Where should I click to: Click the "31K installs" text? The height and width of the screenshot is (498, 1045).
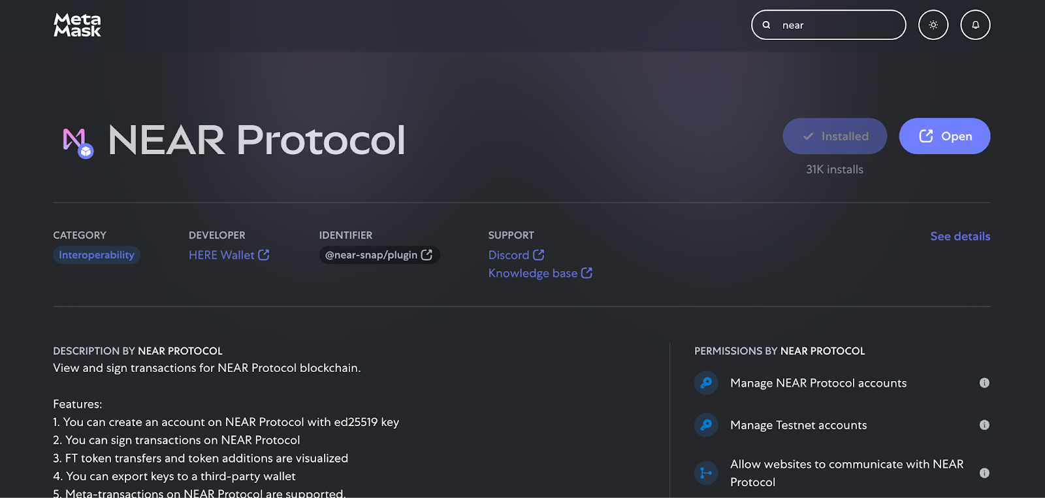point(835,169)
